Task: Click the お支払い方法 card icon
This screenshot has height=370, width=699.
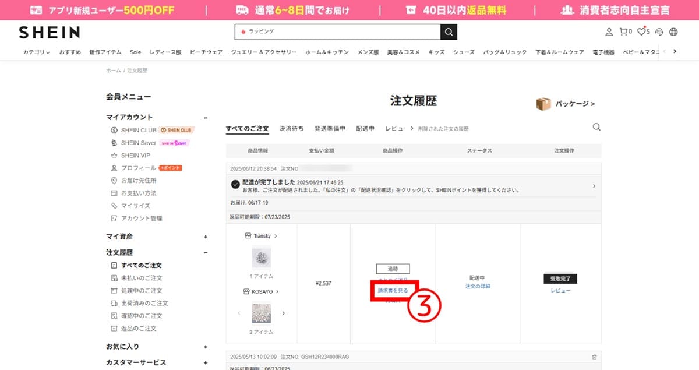Action: tap(115, 193)
